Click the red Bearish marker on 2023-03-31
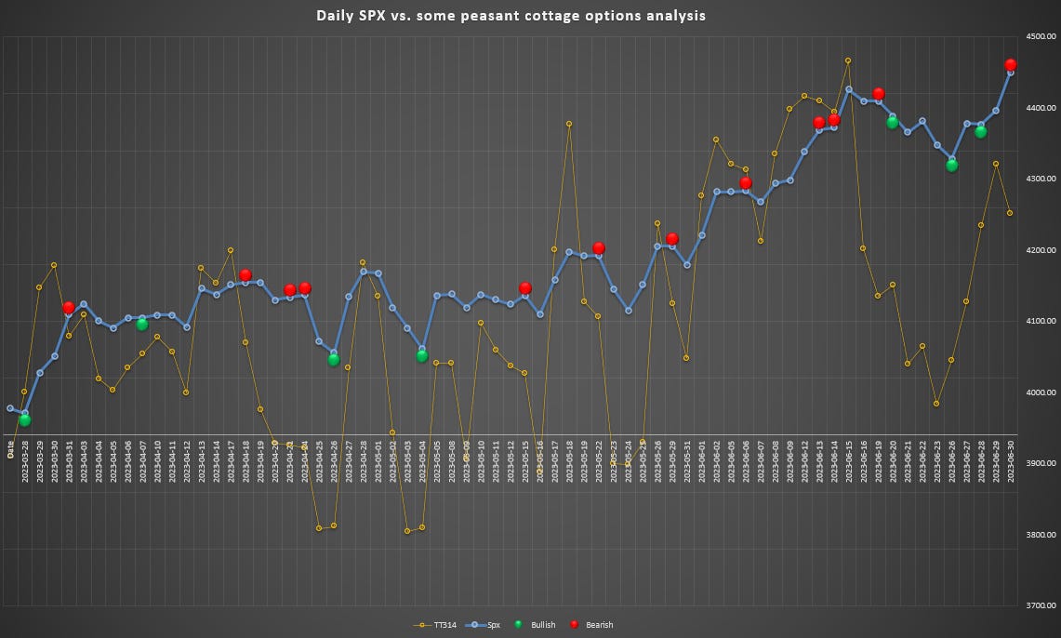This screenshot has height=638, width=1061. pyautogui.click(x=68, y=308)
